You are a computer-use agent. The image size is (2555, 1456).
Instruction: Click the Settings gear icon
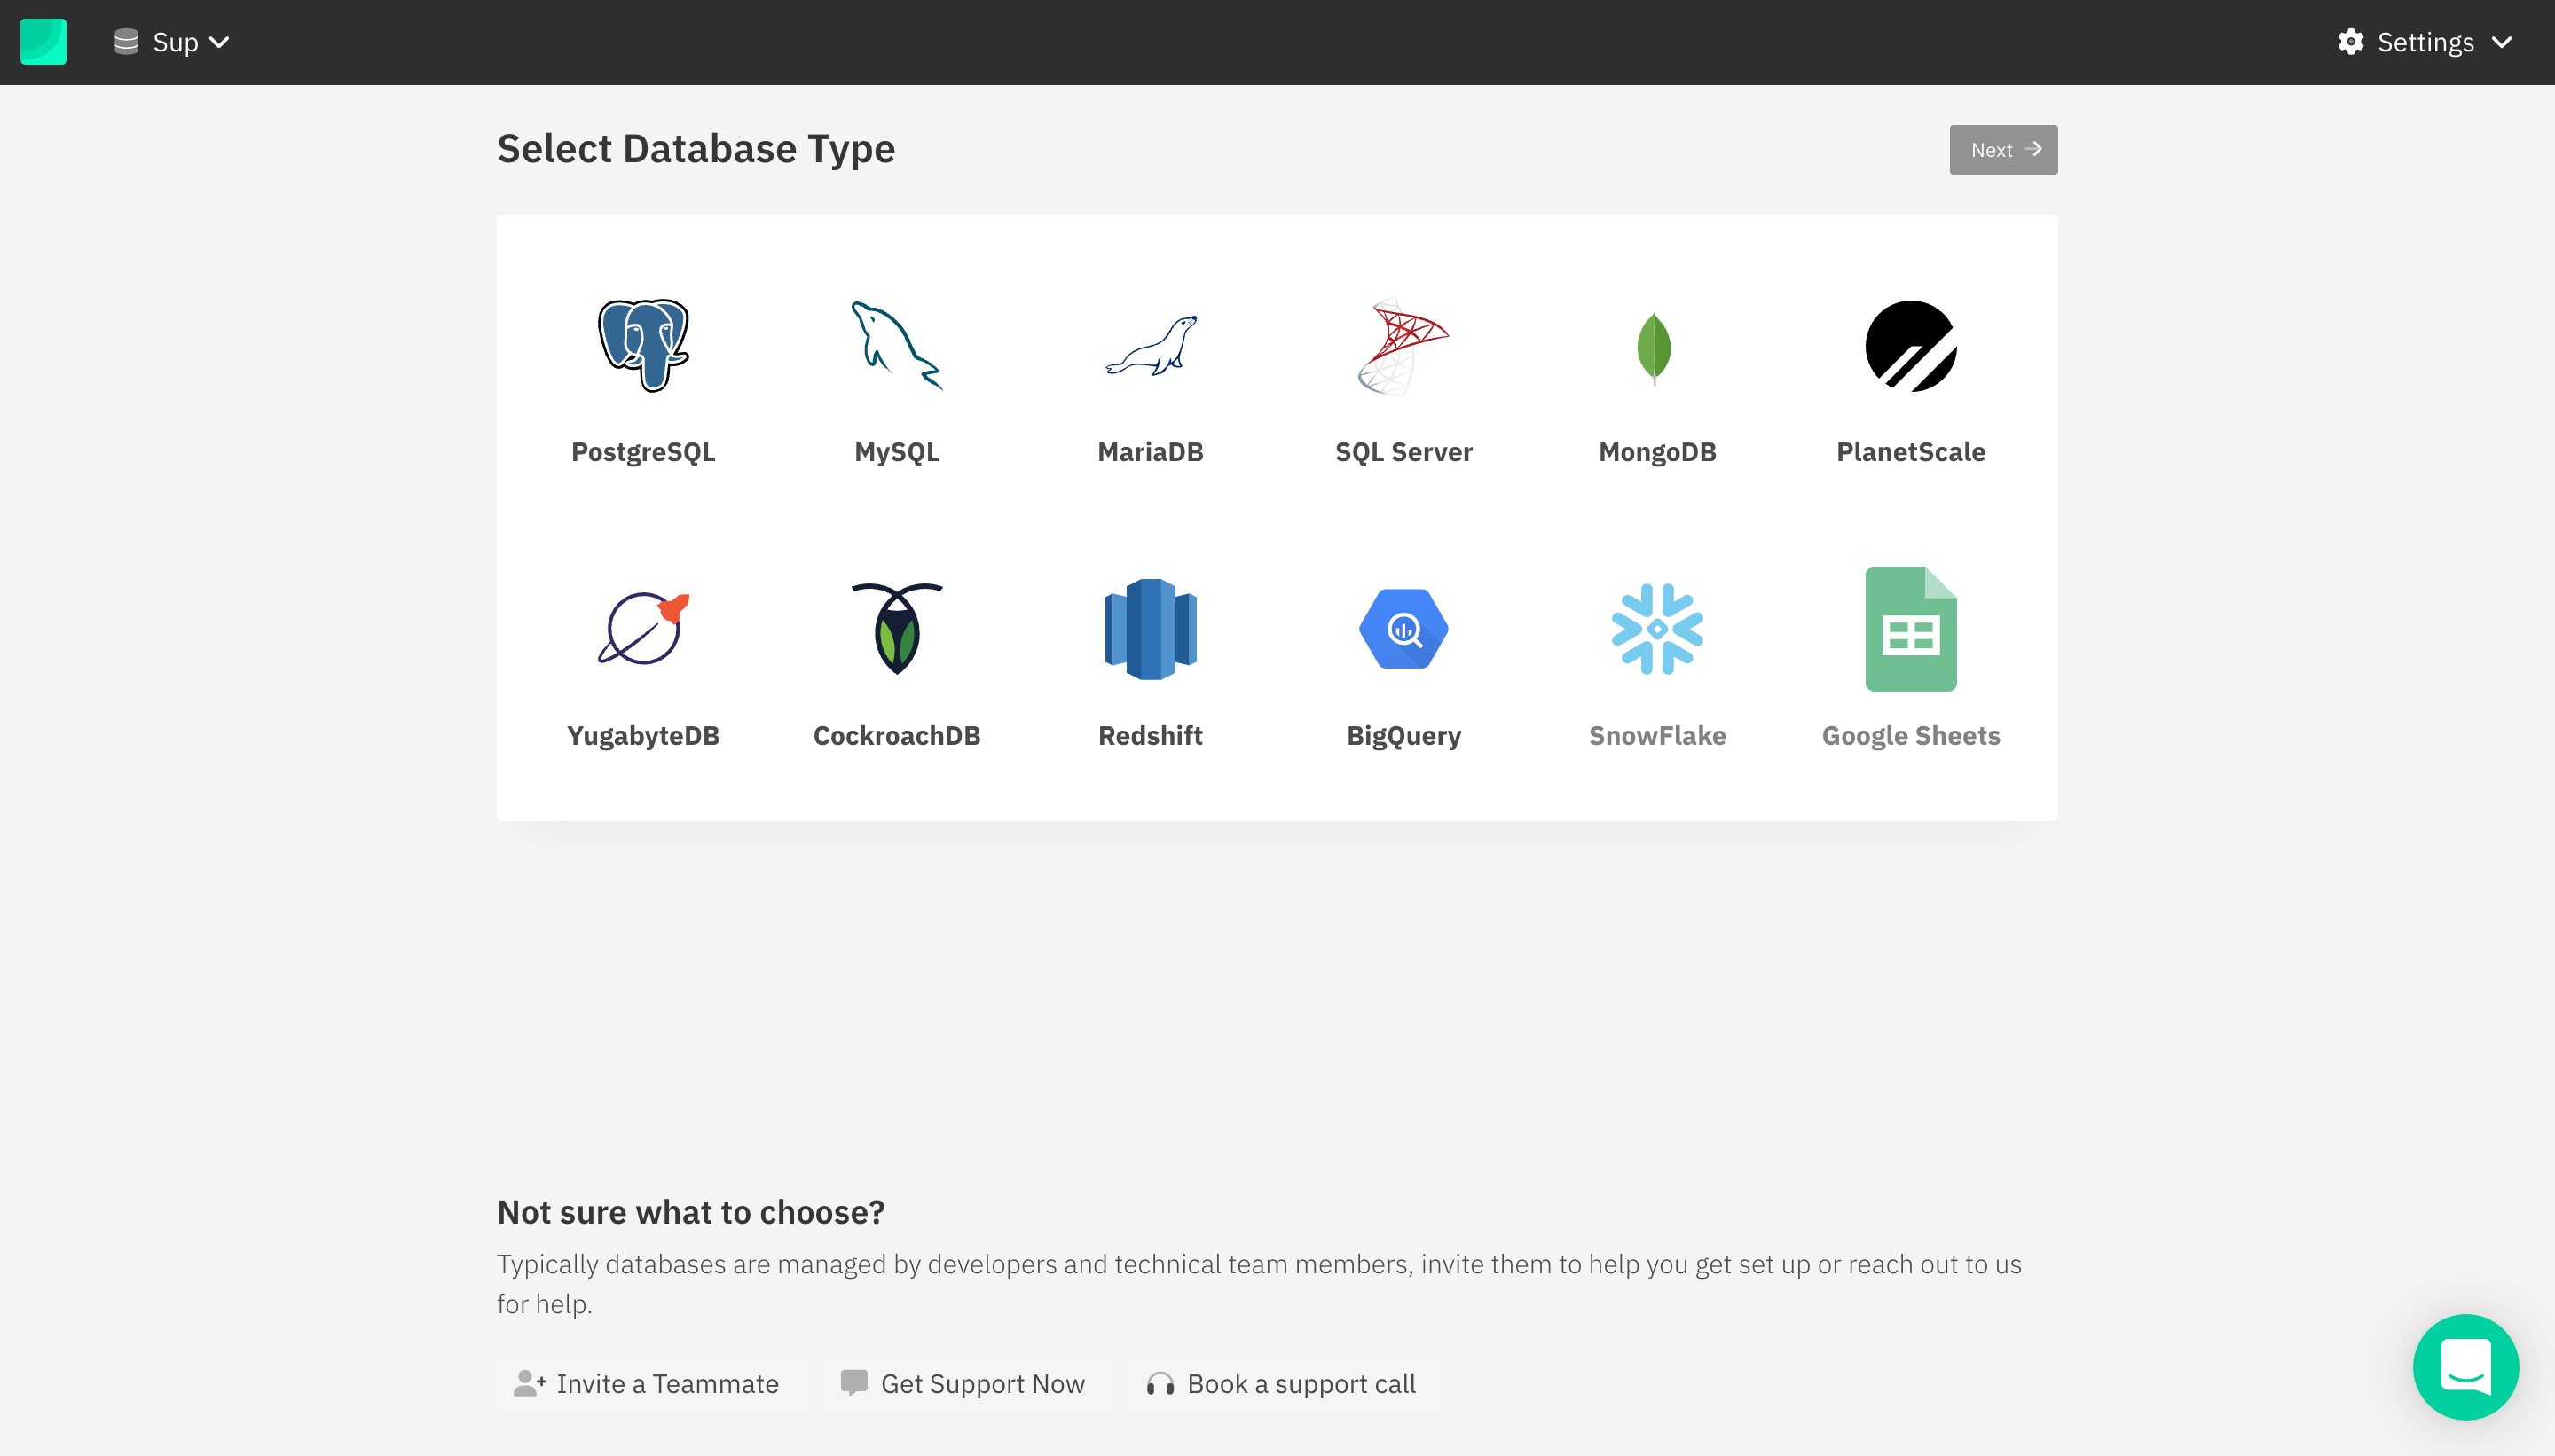(x=2350, y=42)
